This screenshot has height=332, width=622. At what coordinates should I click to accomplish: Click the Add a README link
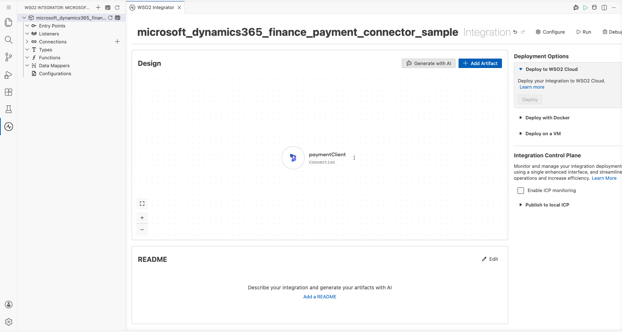click(320, 297)
